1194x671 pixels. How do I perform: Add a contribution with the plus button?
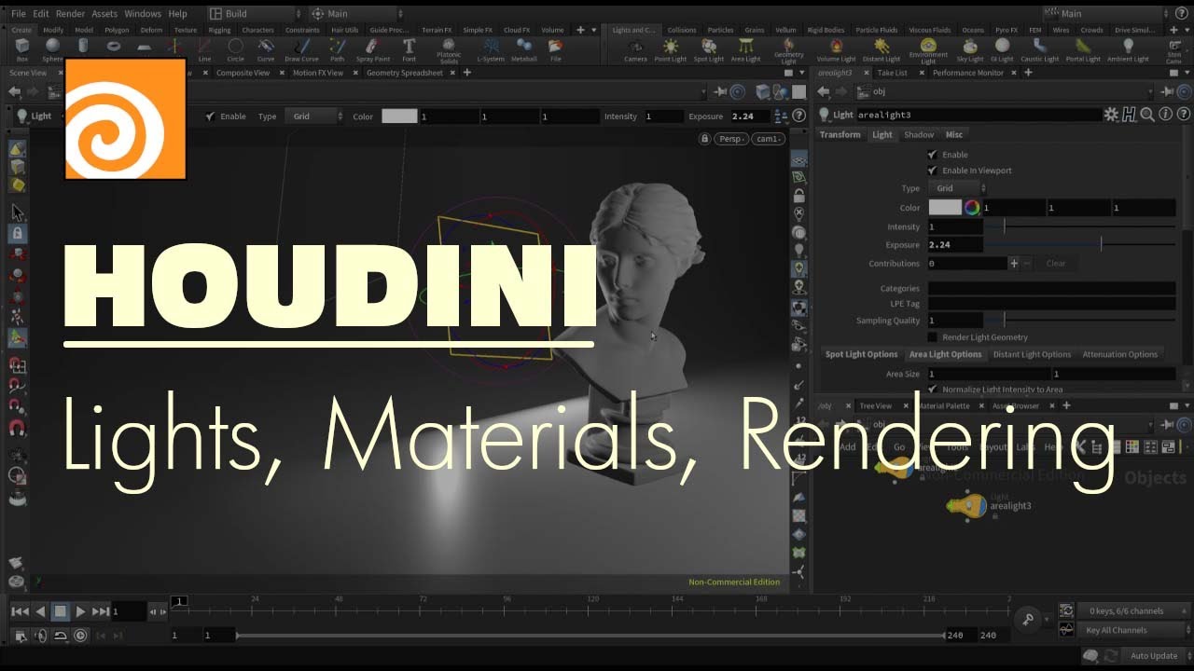(x=1014, y=264)
